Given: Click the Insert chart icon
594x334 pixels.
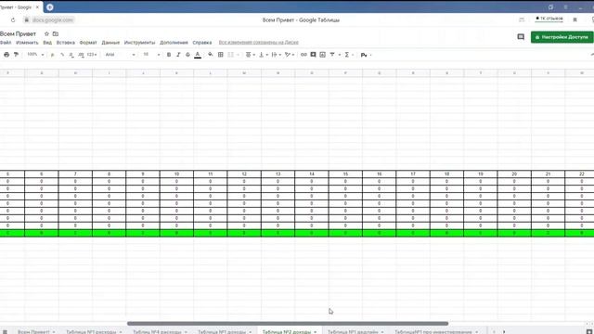Looking at the screenshot, I should click(x=322, y=55).
